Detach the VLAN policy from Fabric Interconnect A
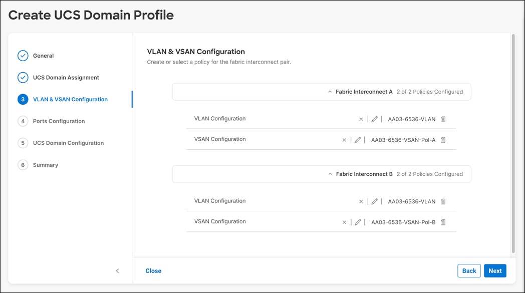525x293 pixels. (361, 119)
